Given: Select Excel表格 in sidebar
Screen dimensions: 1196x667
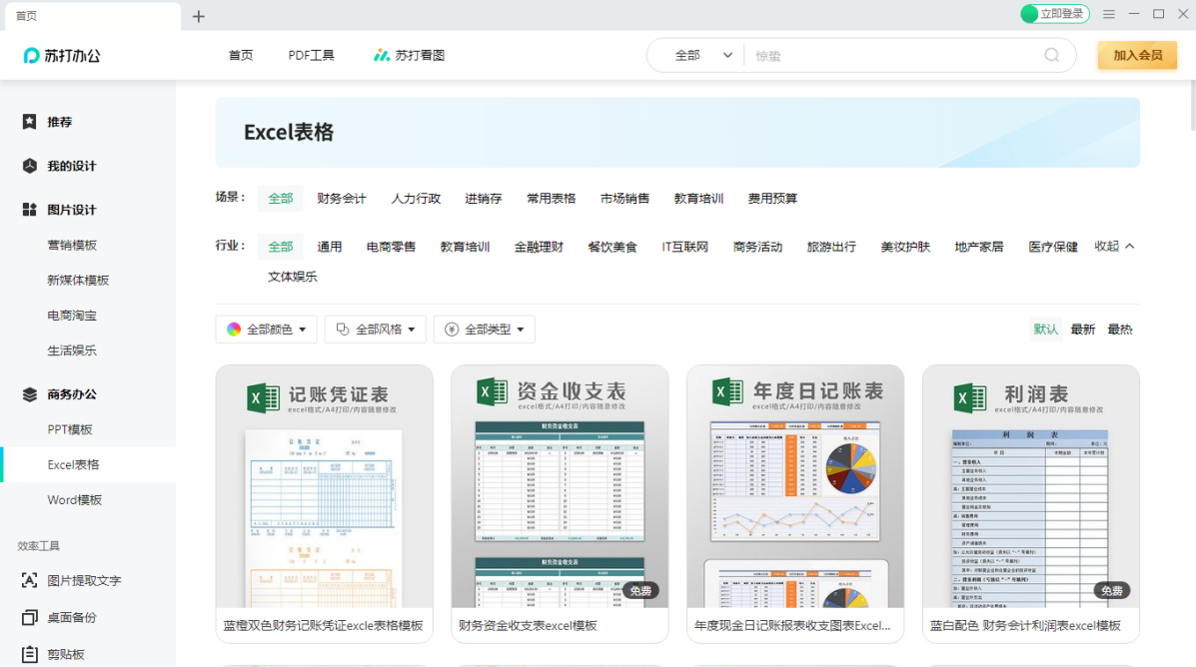Looking at the screenshot, I should (73, 465).
